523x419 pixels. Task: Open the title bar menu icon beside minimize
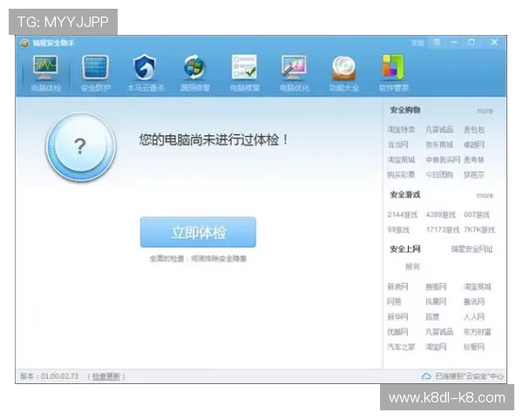pos(437,43)
